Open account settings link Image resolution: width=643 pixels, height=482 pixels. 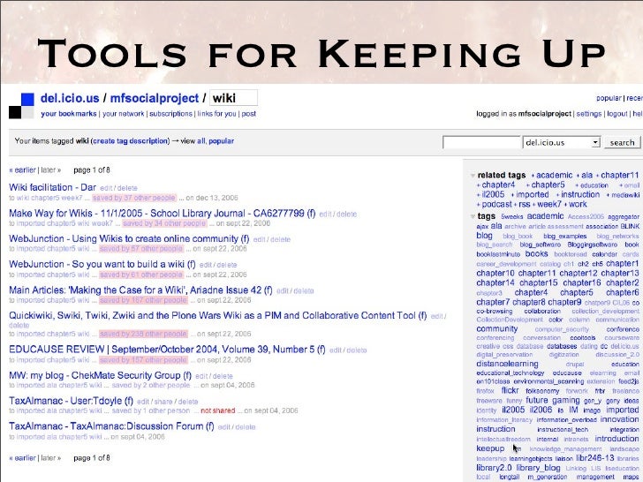click(589, 114)
